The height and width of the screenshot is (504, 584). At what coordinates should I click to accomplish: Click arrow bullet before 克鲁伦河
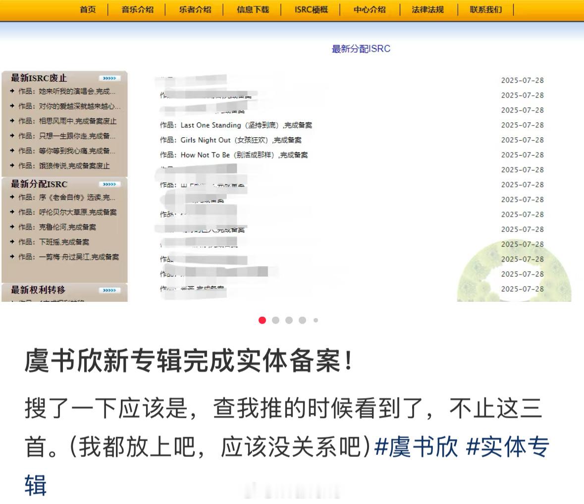coord(12,227)
